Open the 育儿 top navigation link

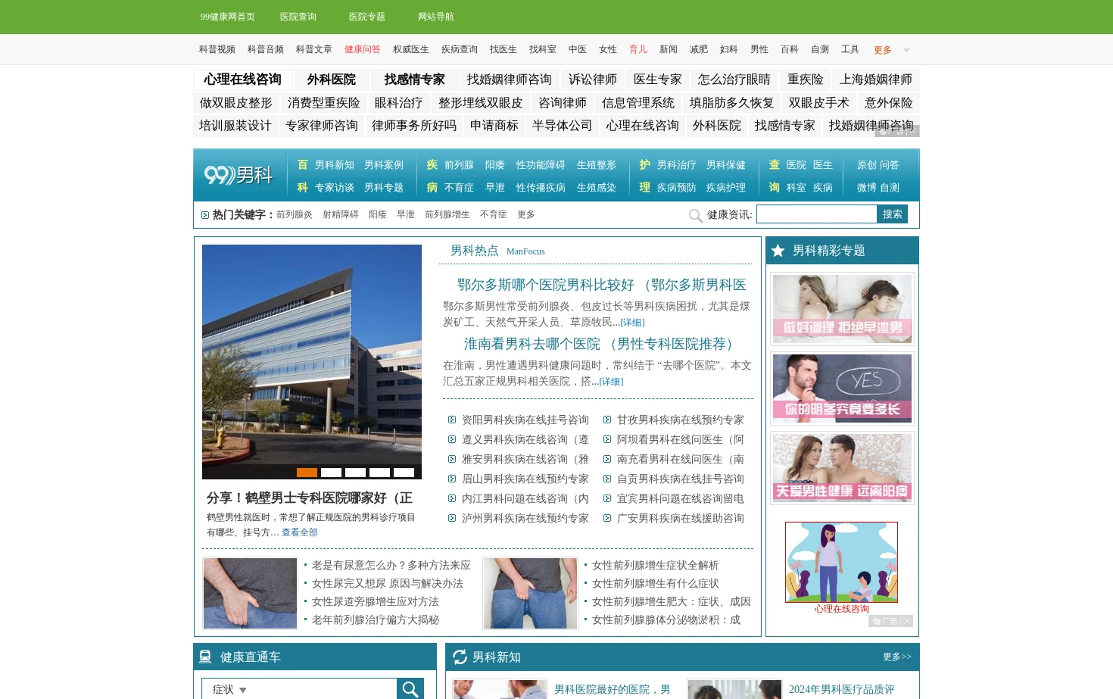tap(638, 49)
